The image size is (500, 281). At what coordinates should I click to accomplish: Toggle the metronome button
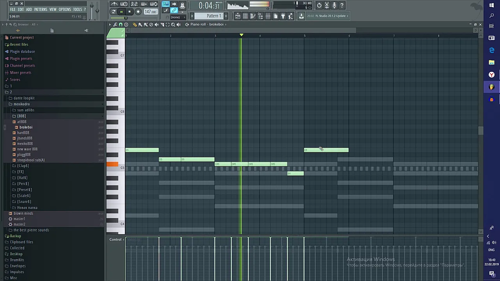pyautogui.click(x=114, y=4)
